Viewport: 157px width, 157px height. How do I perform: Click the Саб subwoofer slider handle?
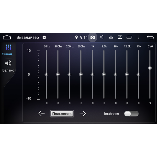coord(150,68)
